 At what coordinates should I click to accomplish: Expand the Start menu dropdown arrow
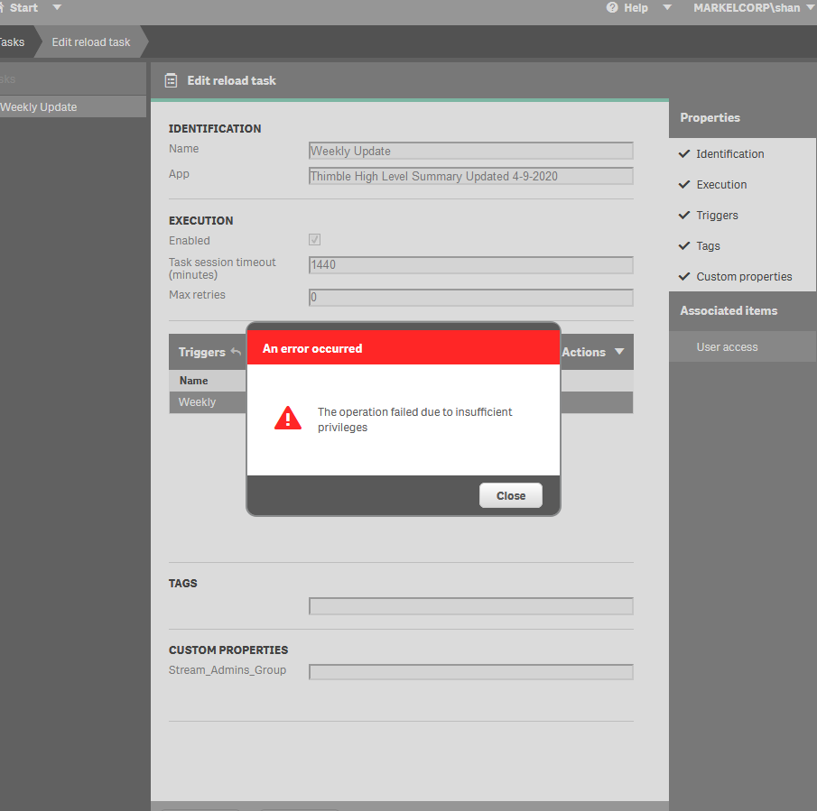click(x=57, y=7)
